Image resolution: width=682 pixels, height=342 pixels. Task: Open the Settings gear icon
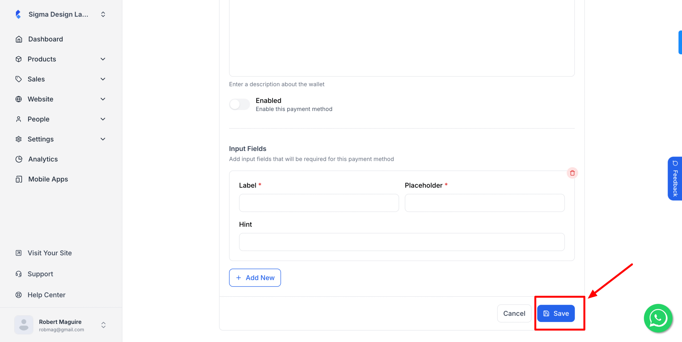pyautogui.click(x=19, y=139)
